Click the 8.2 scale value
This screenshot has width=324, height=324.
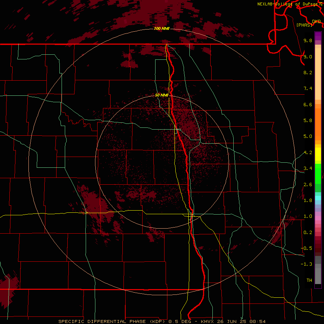coord(308,72)
